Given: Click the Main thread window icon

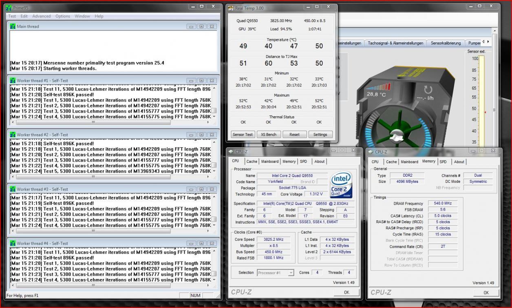Looking at the screenshot, I should point(13,27).
